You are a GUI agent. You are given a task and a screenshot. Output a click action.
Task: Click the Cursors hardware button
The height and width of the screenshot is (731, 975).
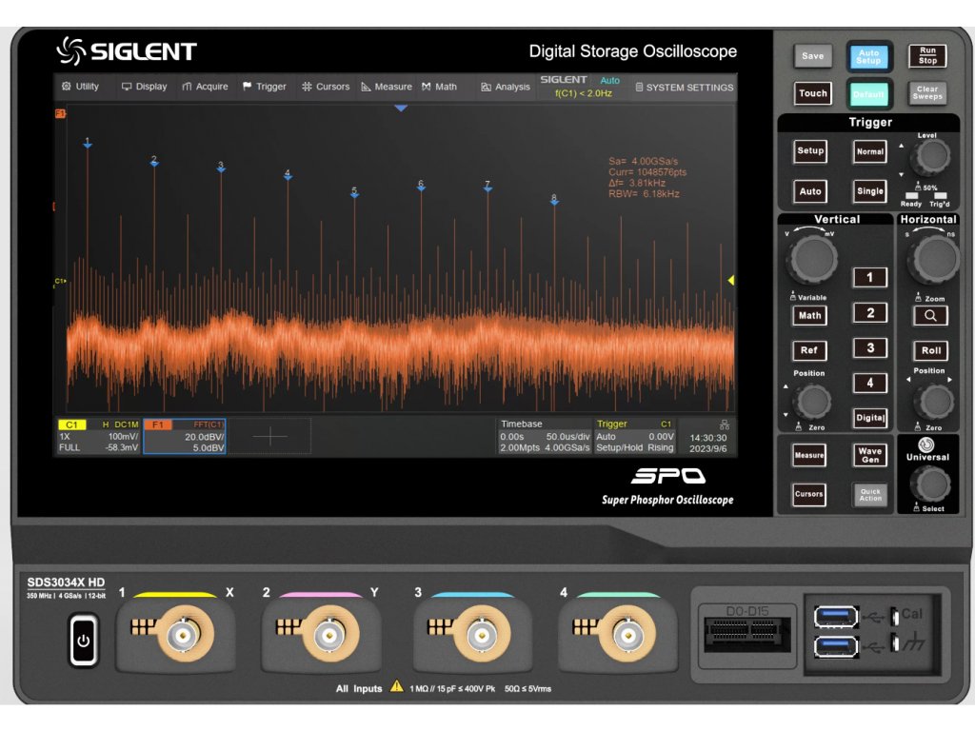pos(809,494)
